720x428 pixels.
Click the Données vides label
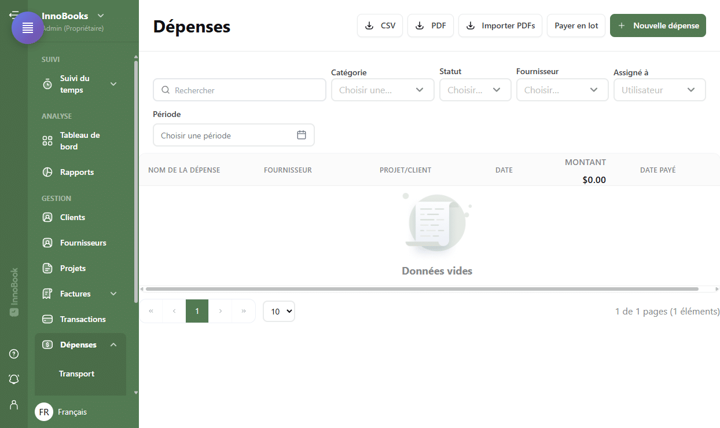point(437,270)
